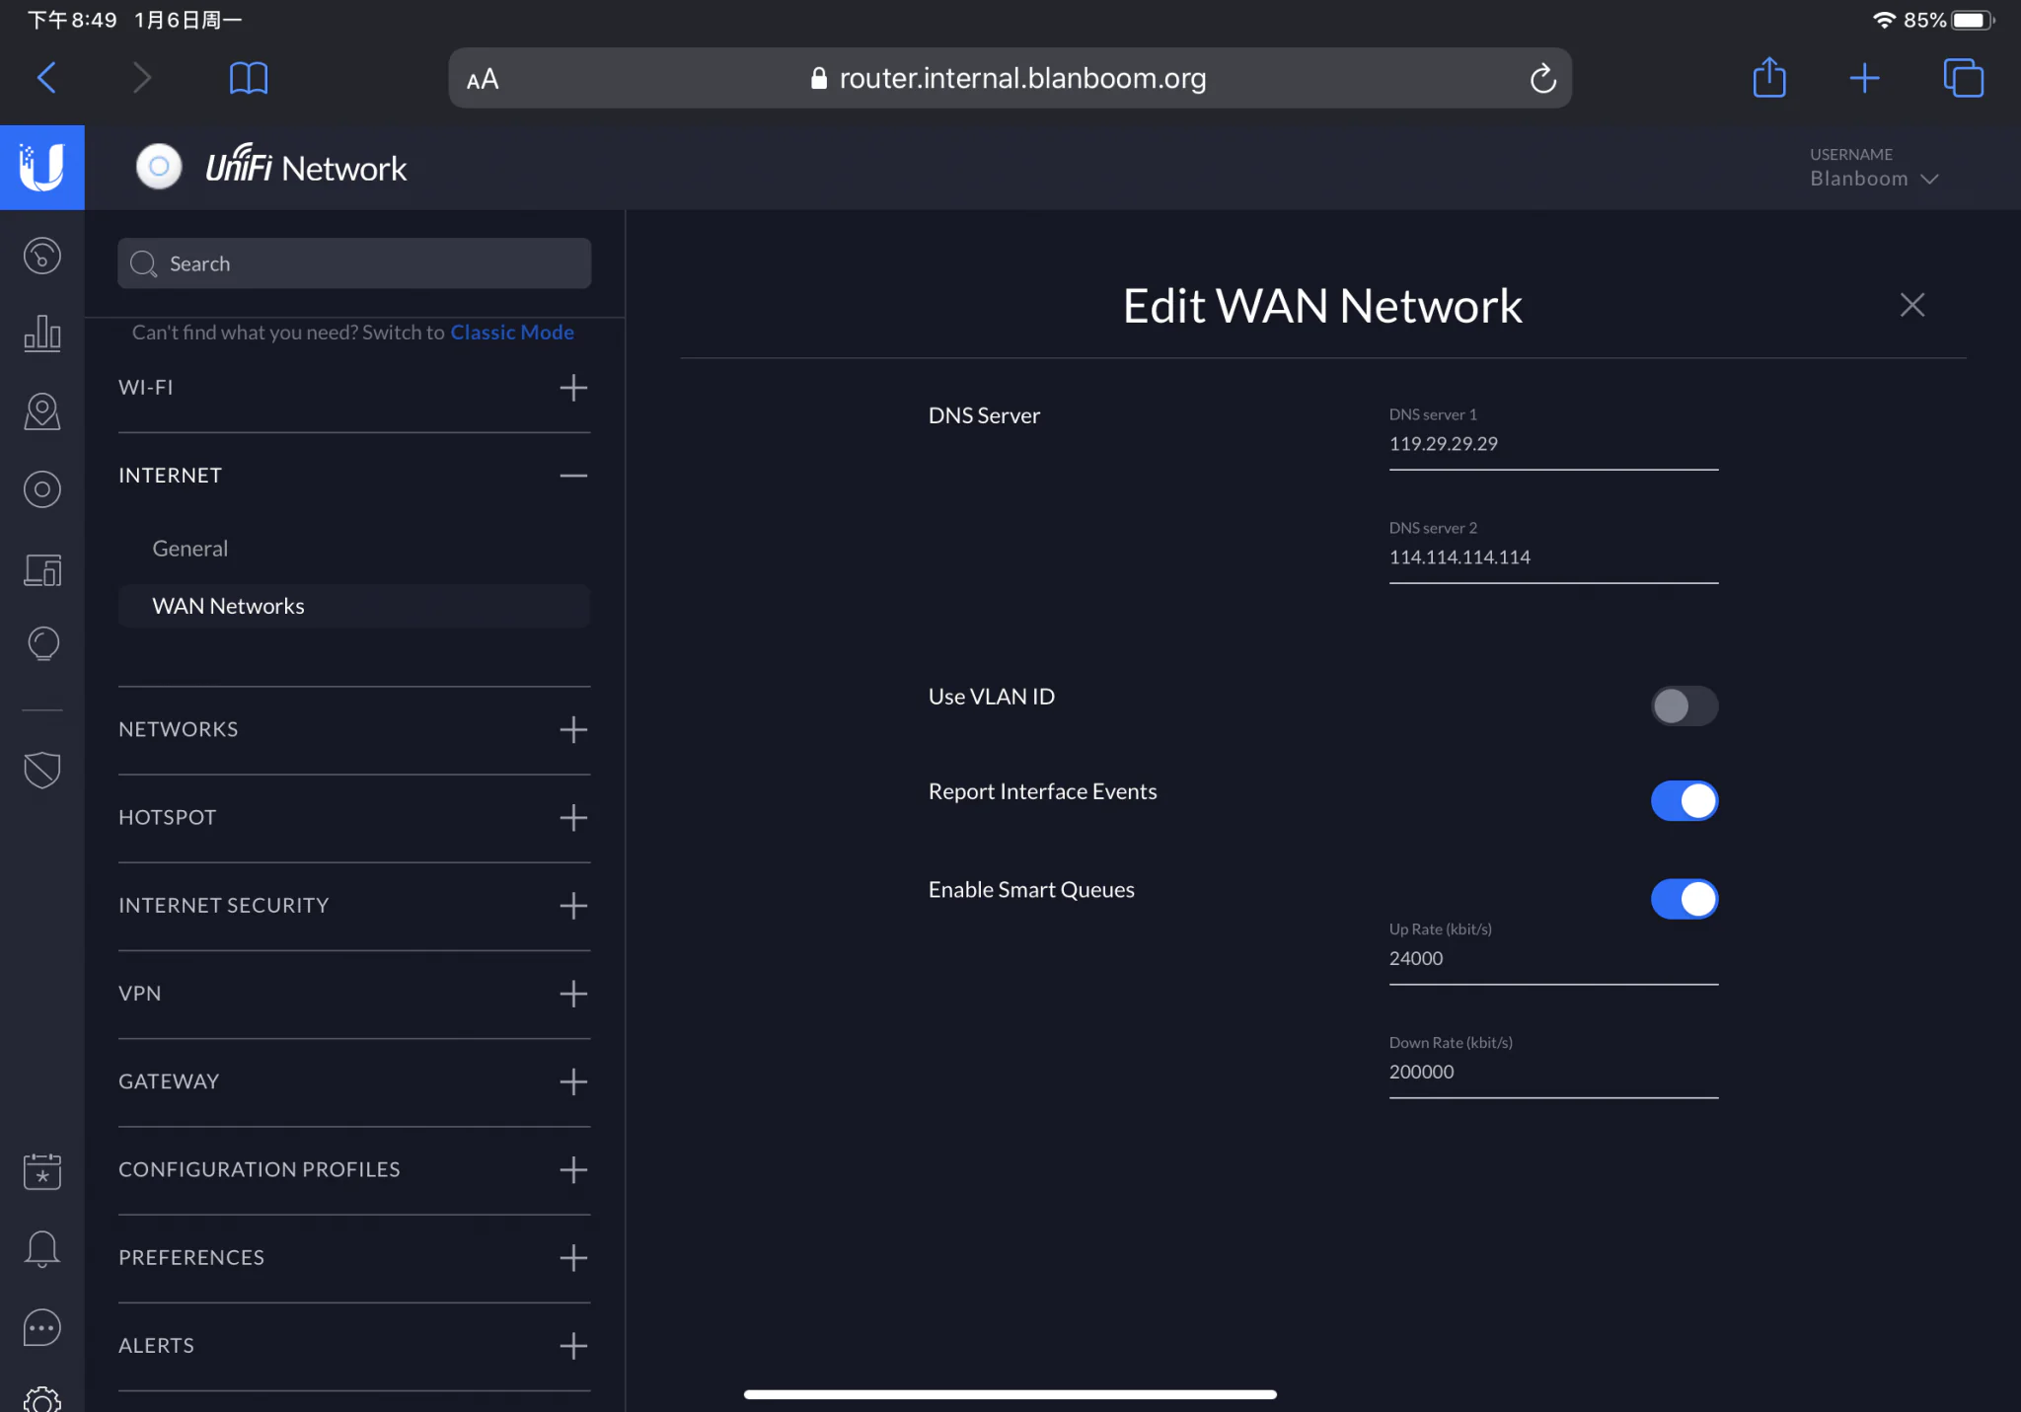Open the Dashboard gauge icon in sidebar

pos(41,257)
